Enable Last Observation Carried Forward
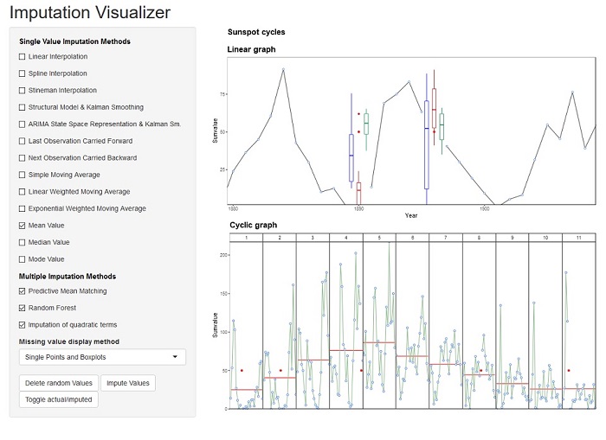 (22, 141)
